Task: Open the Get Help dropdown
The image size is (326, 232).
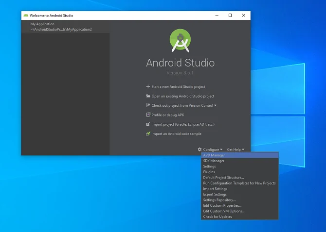Action: click(235, 149)
